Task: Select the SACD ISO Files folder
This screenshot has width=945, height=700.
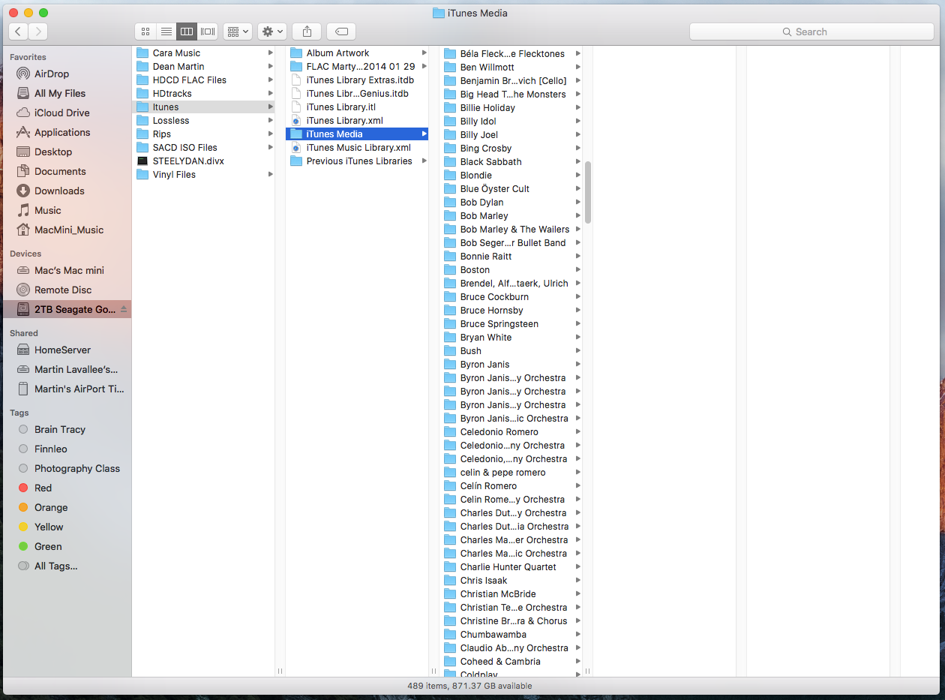Action: (x=203, y=148)
